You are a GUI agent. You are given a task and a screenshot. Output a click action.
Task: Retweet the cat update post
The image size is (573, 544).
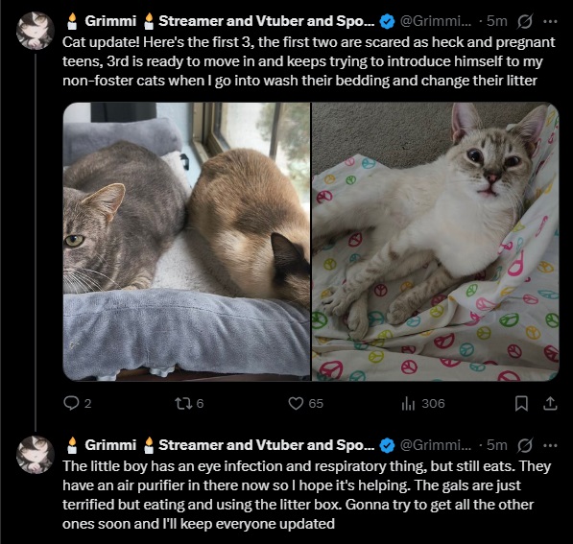[181, 403]
